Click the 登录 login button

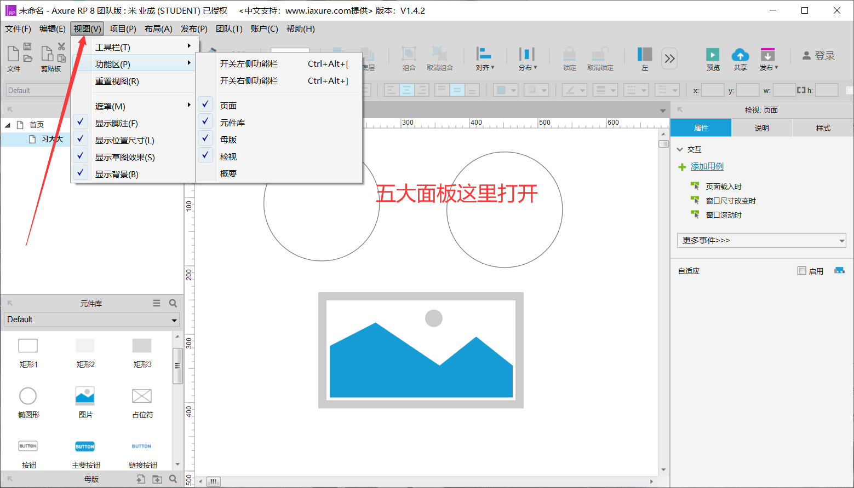pos(818,56)
